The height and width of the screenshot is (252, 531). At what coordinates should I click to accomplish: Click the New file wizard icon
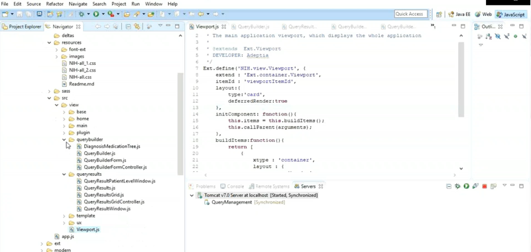point(5,14)
